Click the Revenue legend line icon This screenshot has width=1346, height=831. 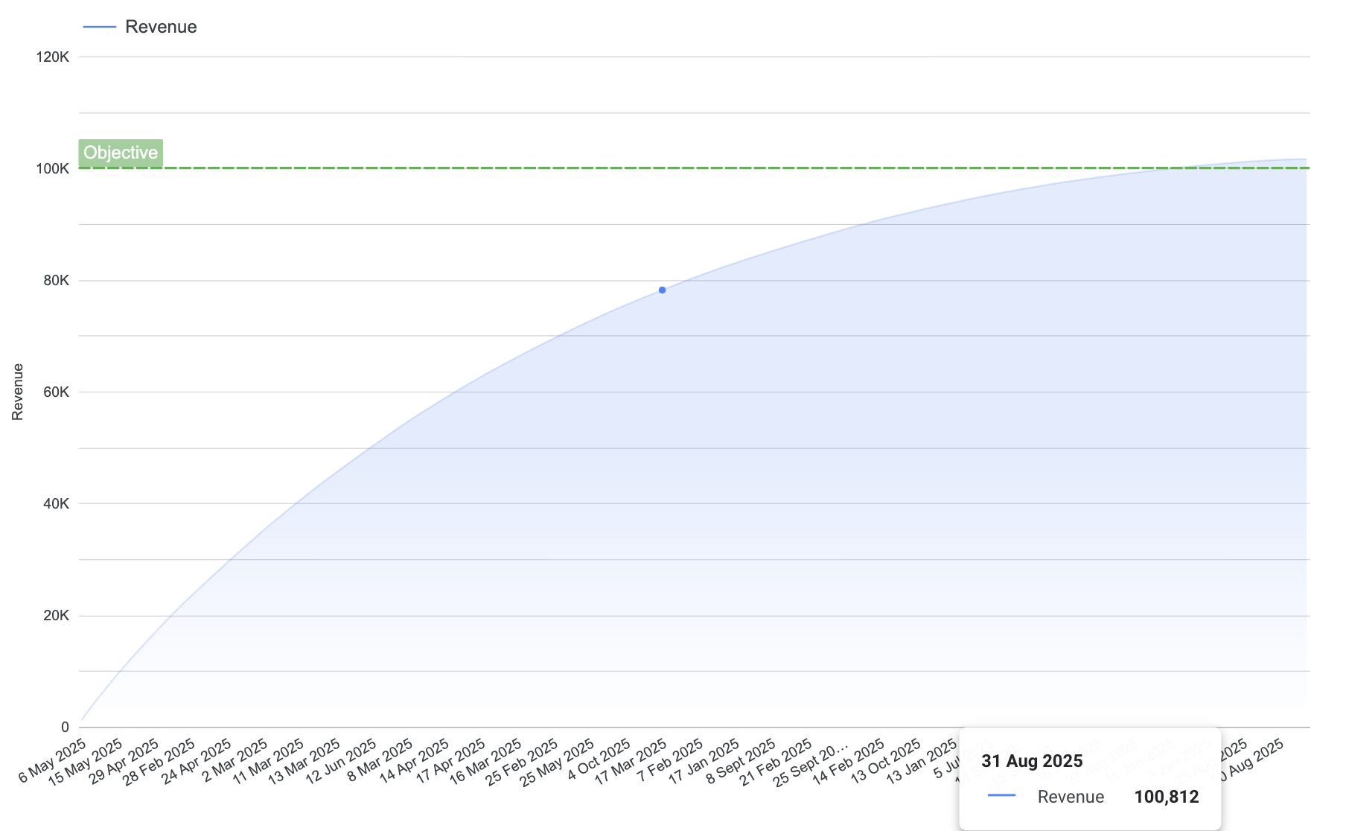click(x=101, y=26)
